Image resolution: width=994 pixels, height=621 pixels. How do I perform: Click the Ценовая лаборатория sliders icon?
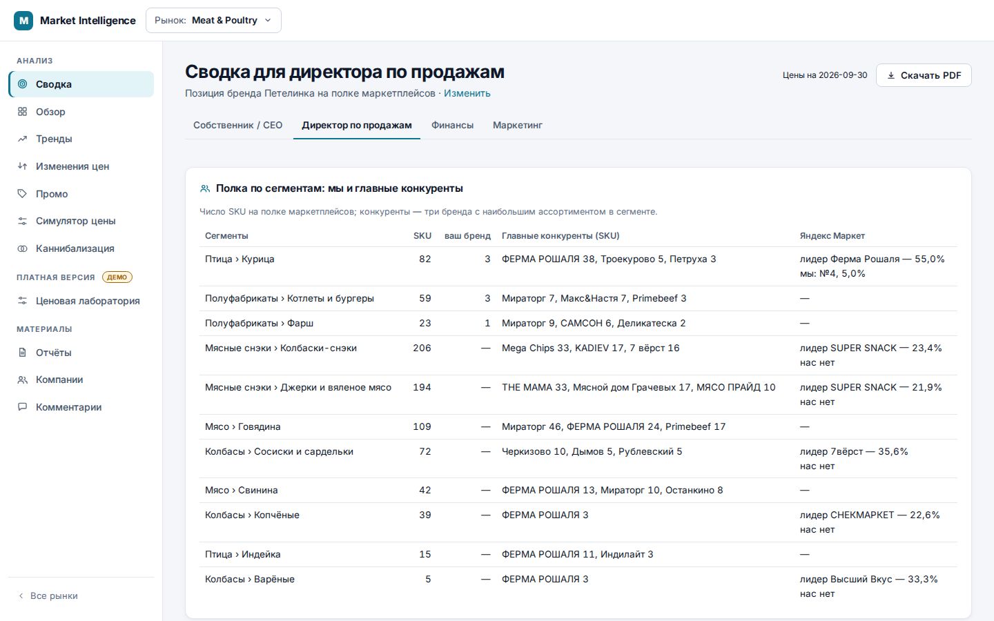click(x=23, y=301)
